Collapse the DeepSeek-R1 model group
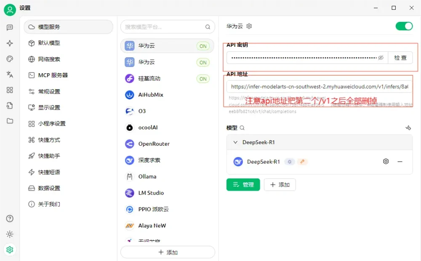Image resolution: width=421 pixels, height=261 pixels. (x=235, y=142)
